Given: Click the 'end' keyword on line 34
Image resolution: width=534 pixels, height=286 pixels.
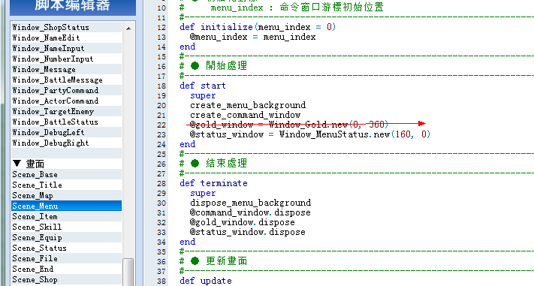Looking at the screenshot, I should (187, 242).
